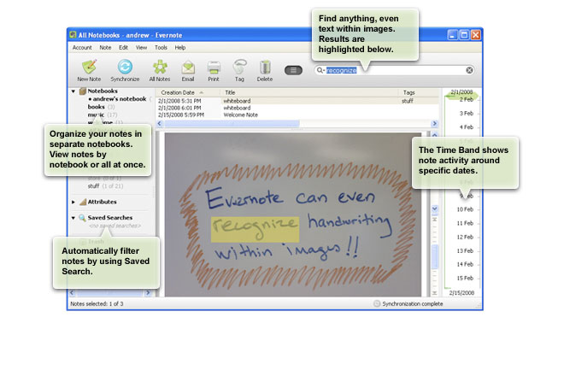Click the Synchronize icon
The height and width of the screenshot is (376, 564).
point(125,67)
